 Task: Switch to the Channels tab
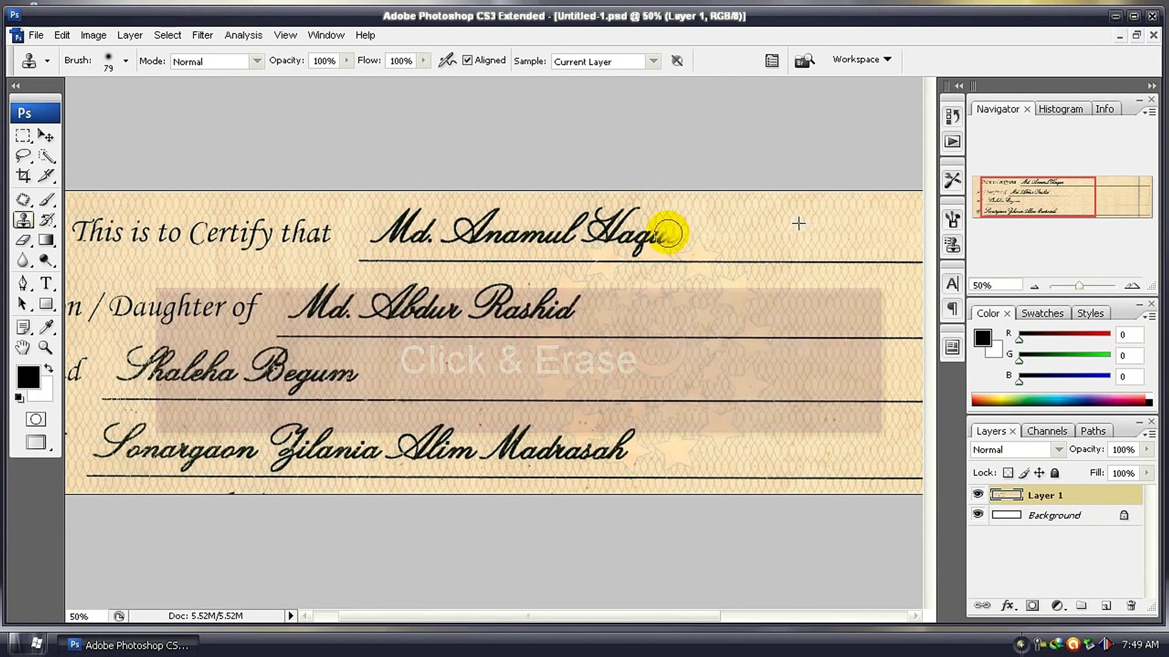pyautogui.click(x=1046, y=431)
